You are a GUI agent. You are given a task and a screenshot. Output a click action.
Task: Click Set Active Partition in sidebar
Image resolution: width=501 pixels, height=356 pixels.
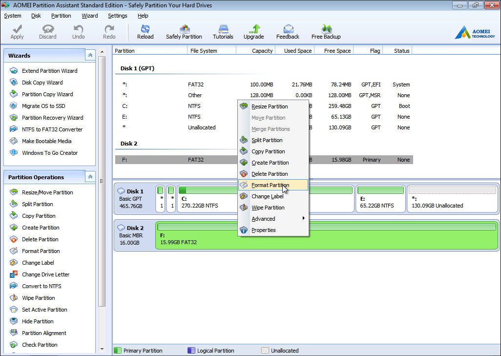(44, 310)
